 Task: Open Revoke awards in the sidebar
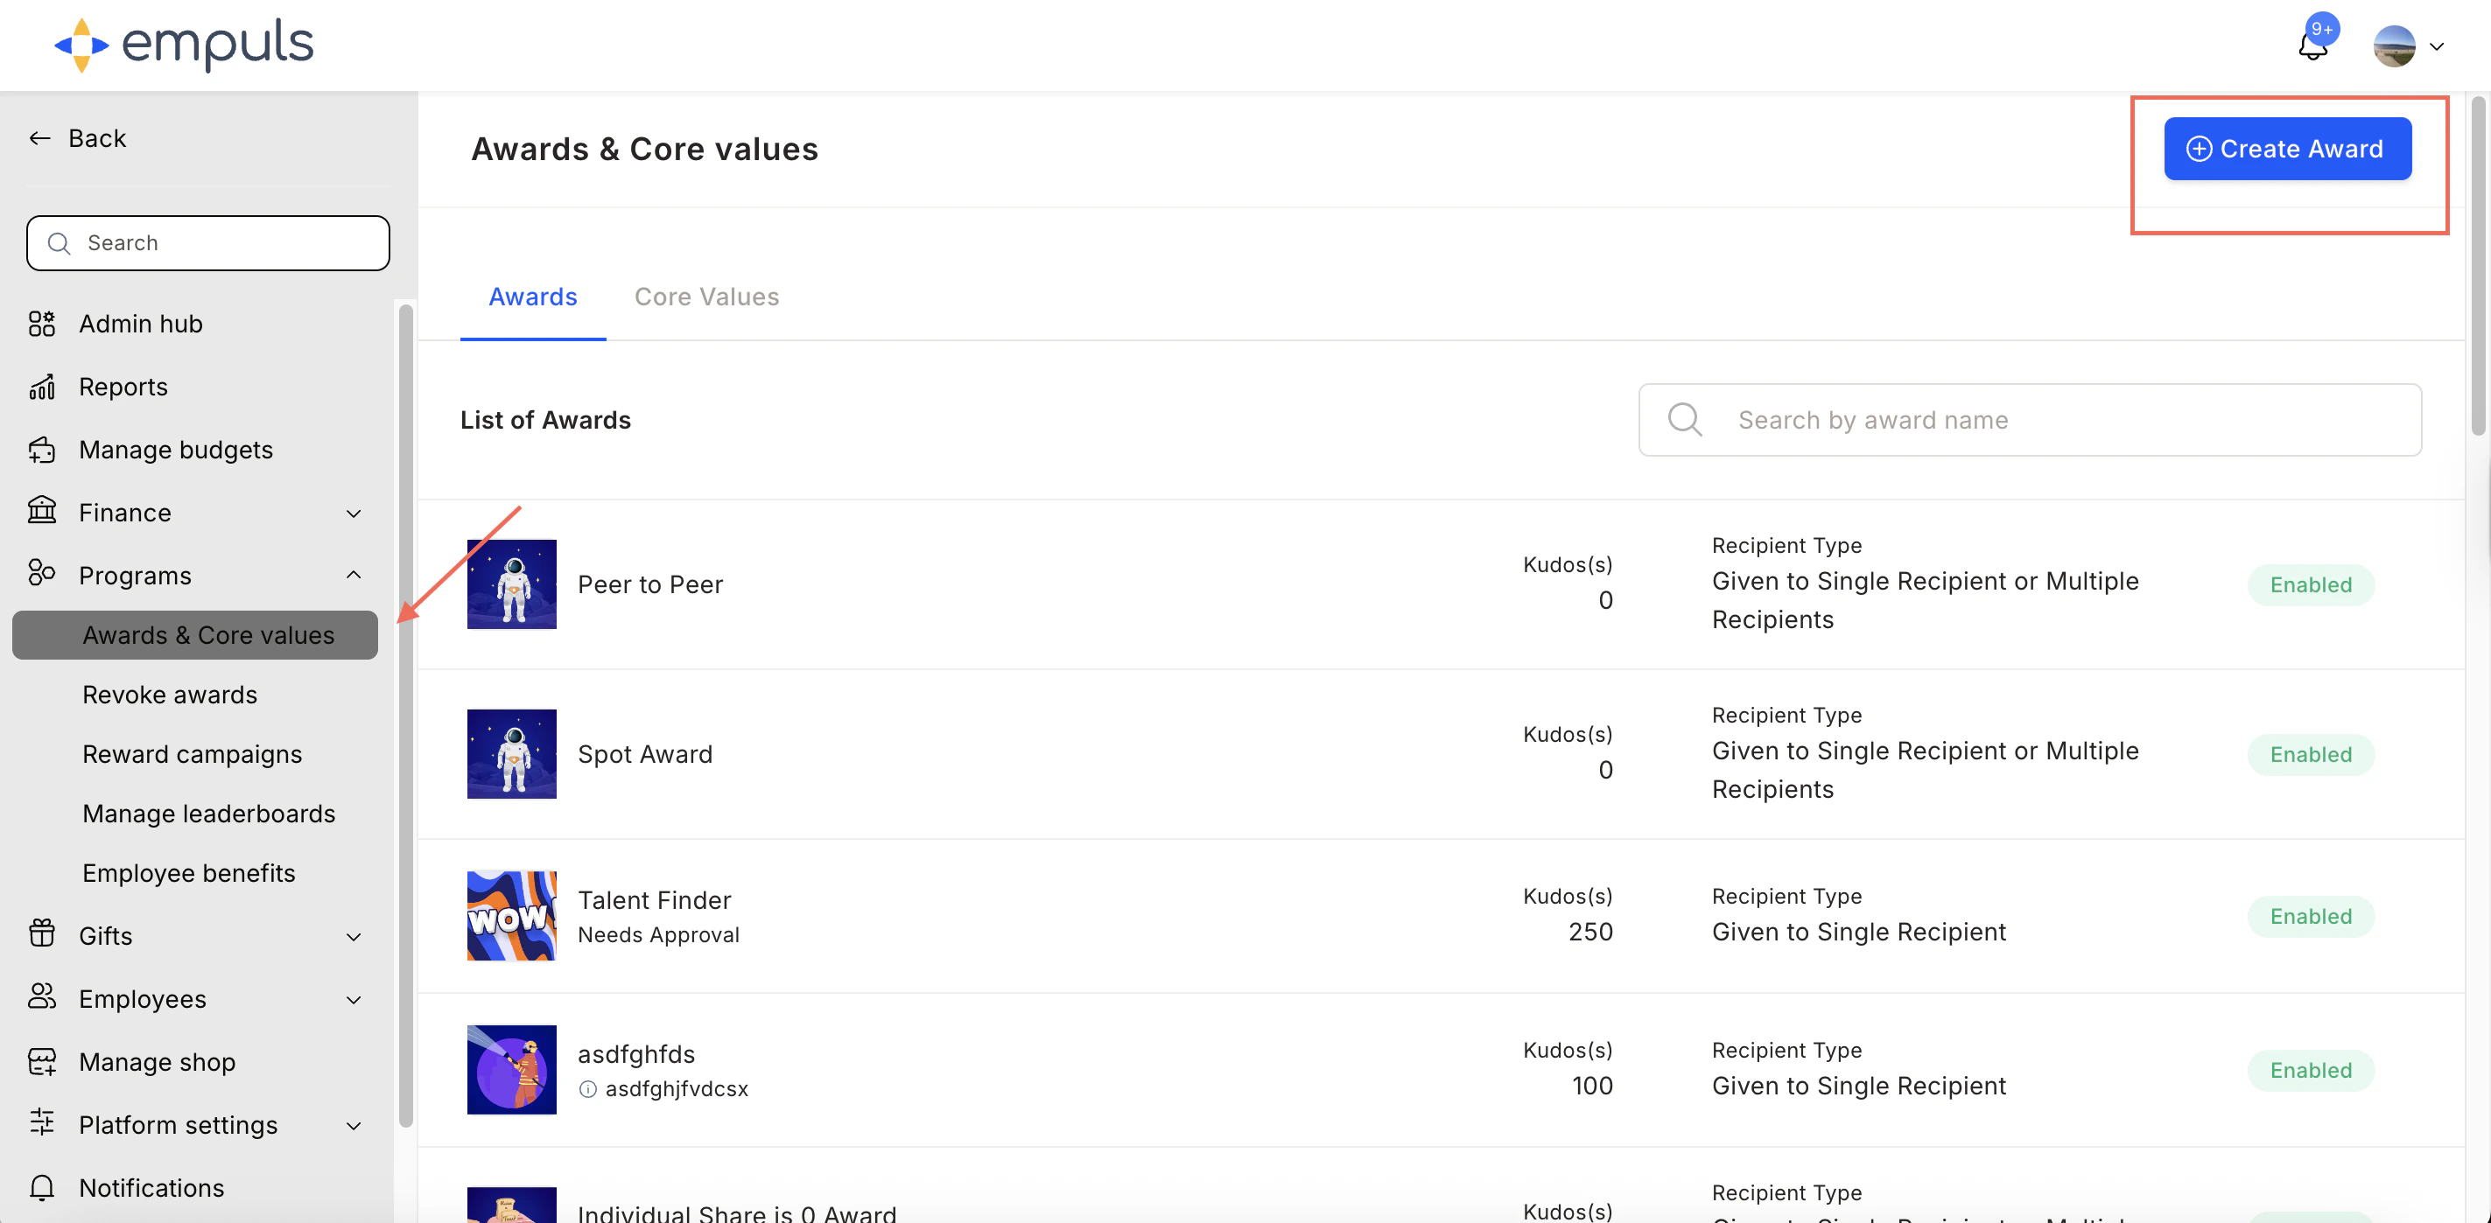coord(169,694)
